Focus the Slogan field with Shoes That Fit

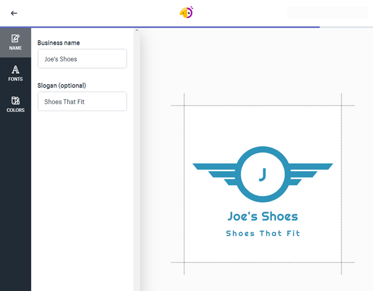[x=82, y=102]
